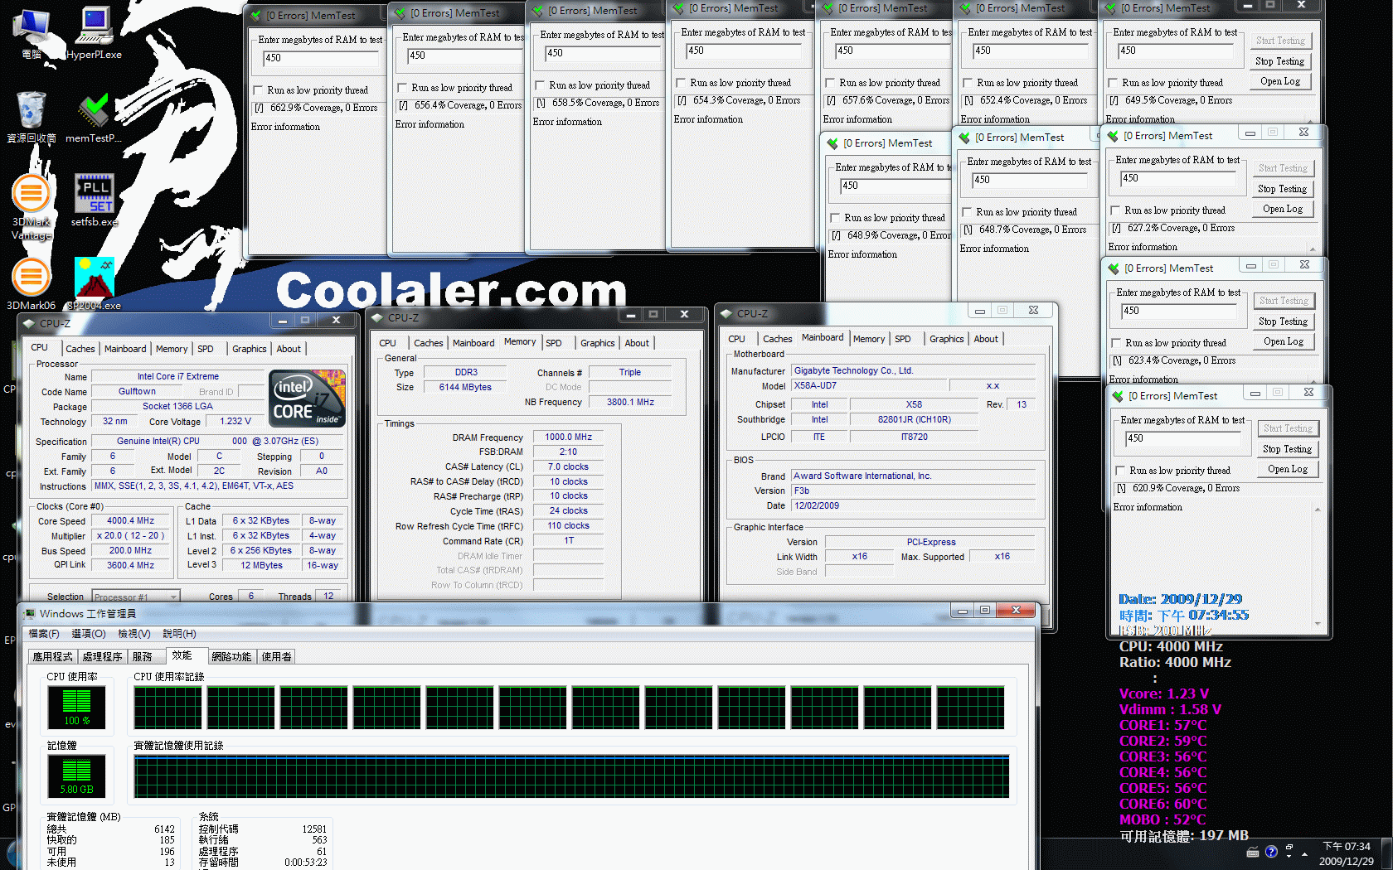Screen dimensions: 1393x870
Task: Click the blue help question mark tray icon
Action: point(1271,852)
